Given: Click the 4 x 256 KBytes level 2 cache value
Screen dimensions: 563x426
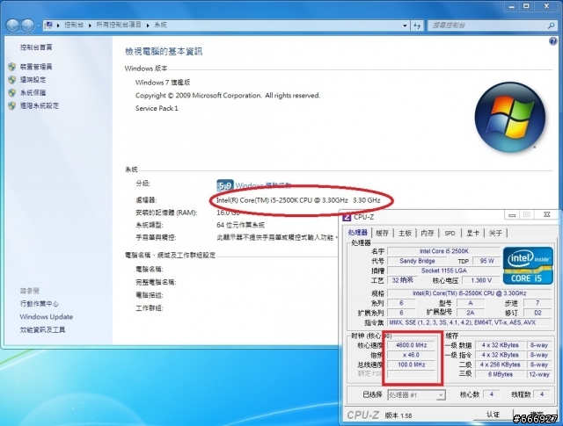Looking at the screenshot, I should (x=500, y=365).
